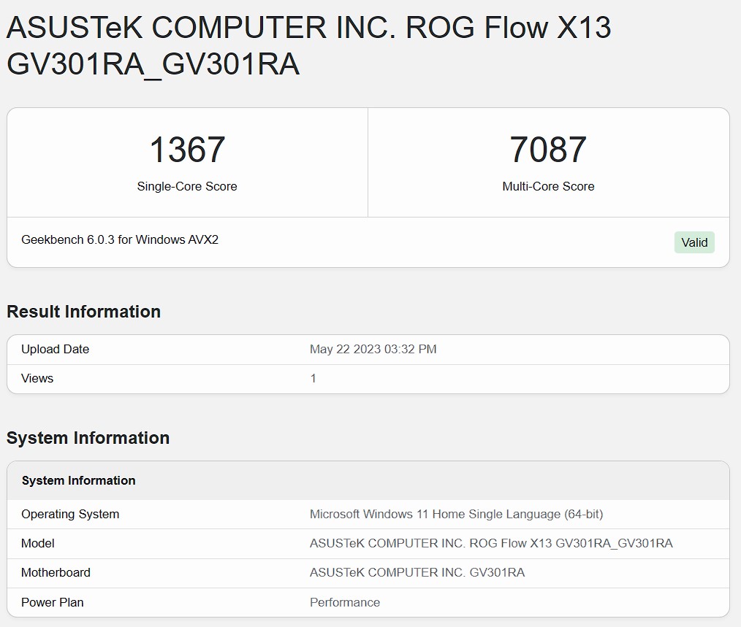Select the Power Plan value Performance
This screenshot has height=627, width=741.
coord(345,602)
